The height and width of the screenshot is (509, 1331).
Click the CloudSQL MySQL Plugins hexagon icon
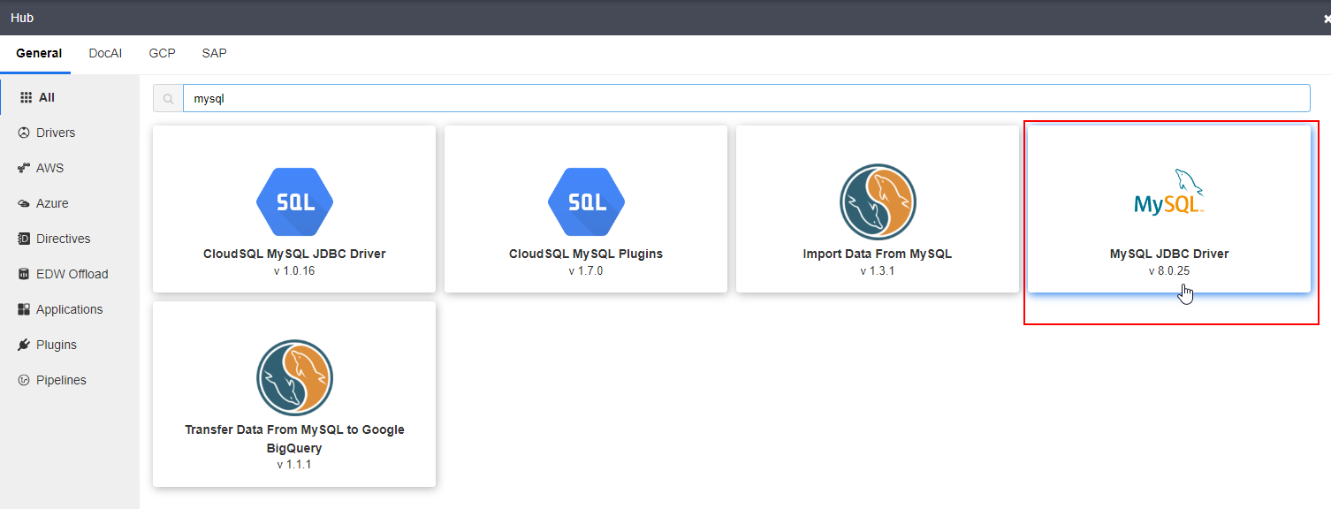coord(586,201)
